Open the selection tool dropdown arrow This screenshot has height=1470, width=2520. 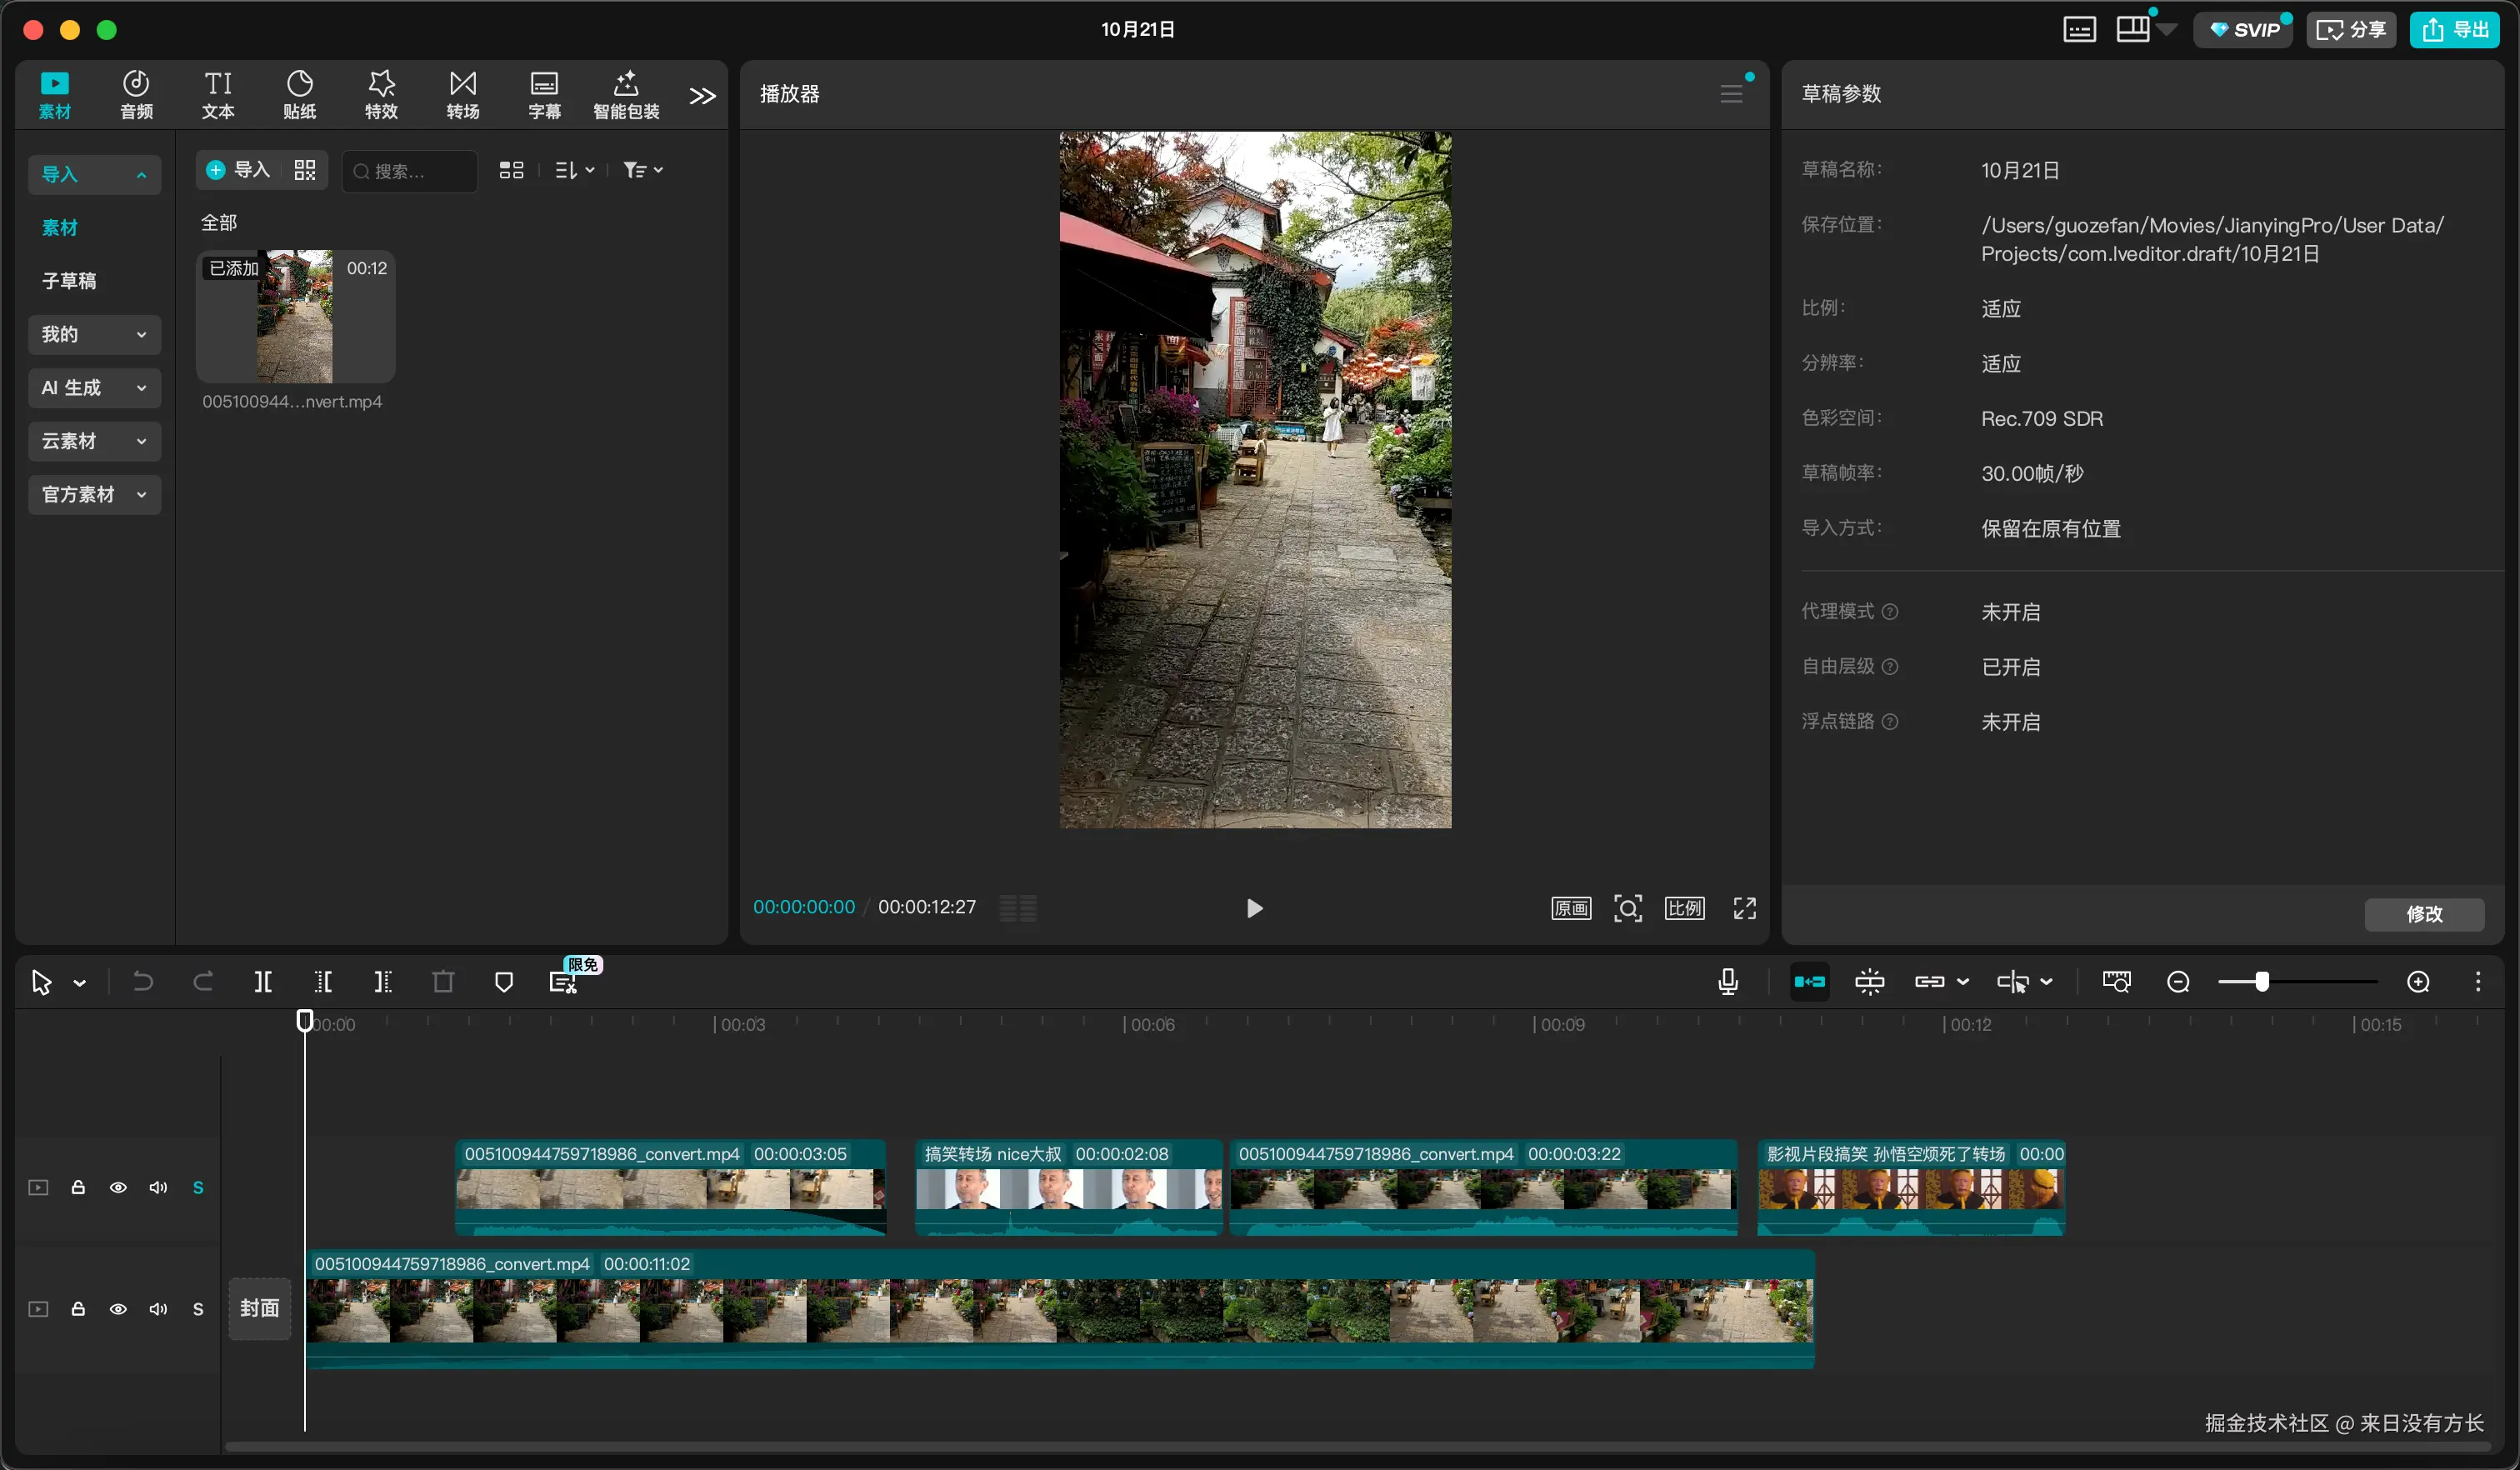pos(80,983)
